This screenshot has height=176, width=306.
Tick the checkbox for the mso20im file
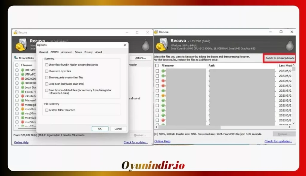(x=17, y=109)
